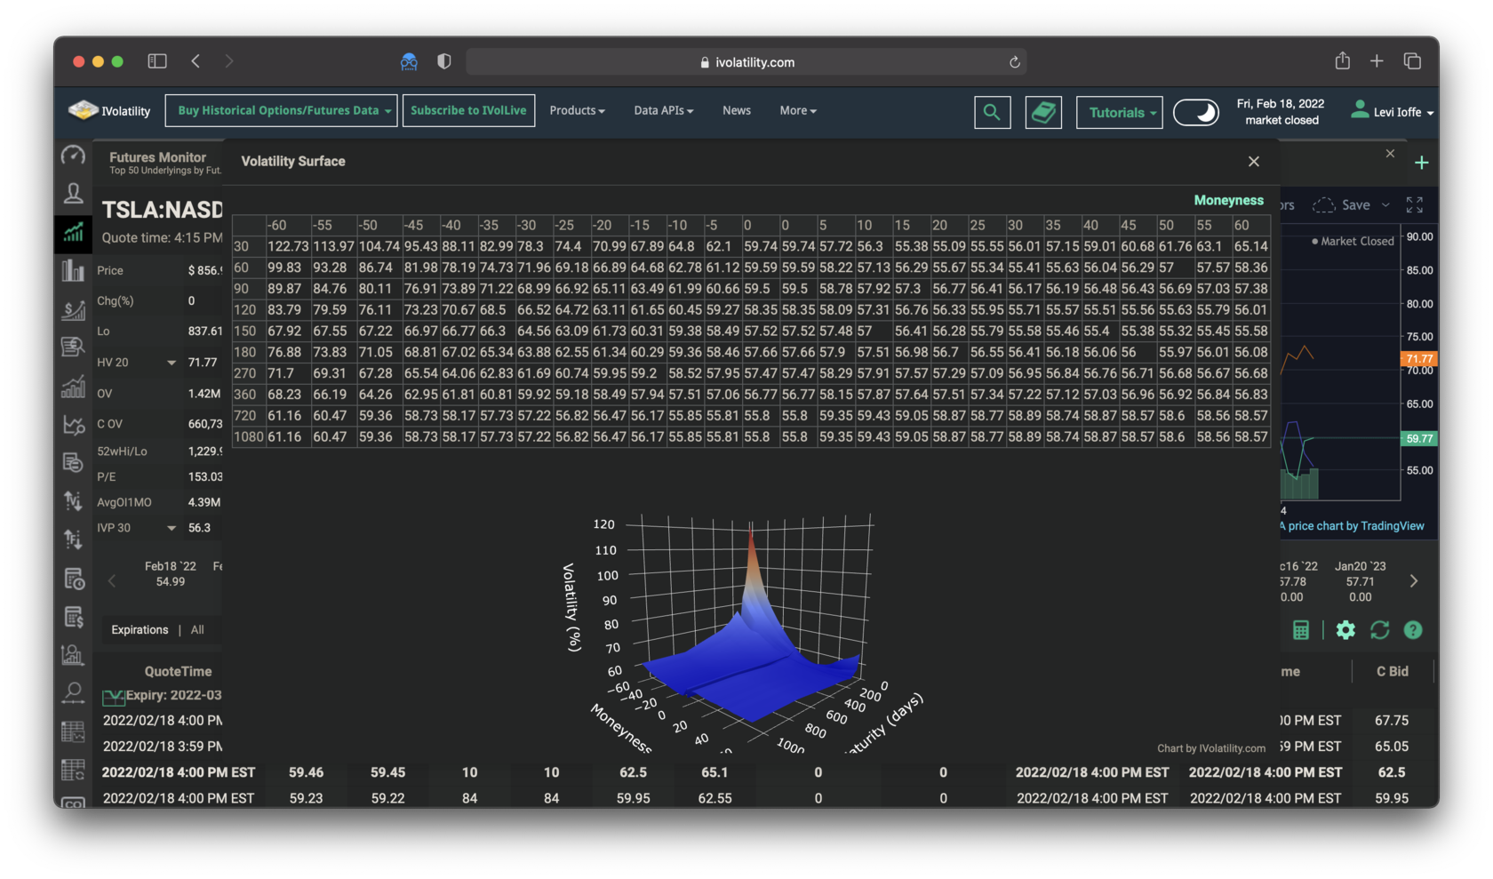This screenshot has width=1493, height=879.
Task: Open the Tutorials dropdown
Action: click(1120, 113)
